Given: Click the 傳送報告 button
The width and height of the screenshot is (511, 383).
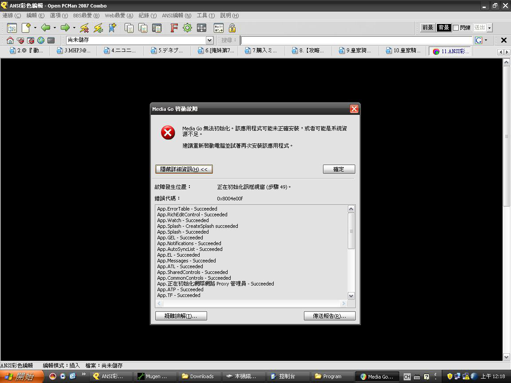Looking at the screenshot, I should tap(330, 316).
